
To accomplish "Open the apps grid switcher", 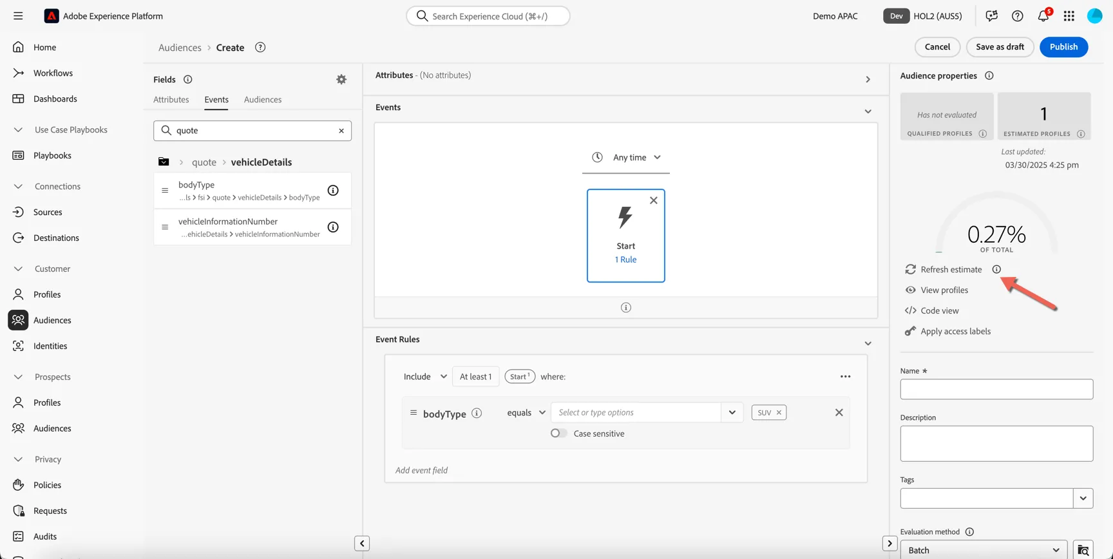I will (x=1069, y=16).
